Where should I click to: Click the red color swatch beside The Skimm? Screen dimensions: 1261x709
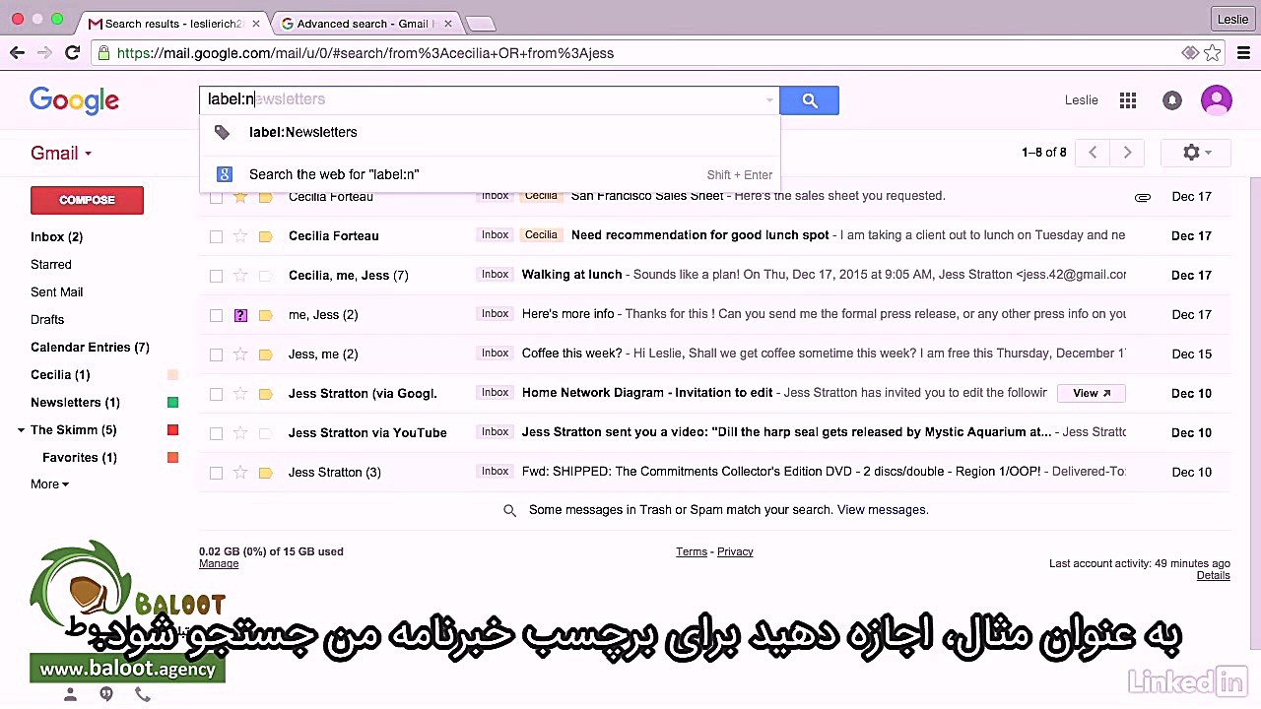[x=172, y=430]
